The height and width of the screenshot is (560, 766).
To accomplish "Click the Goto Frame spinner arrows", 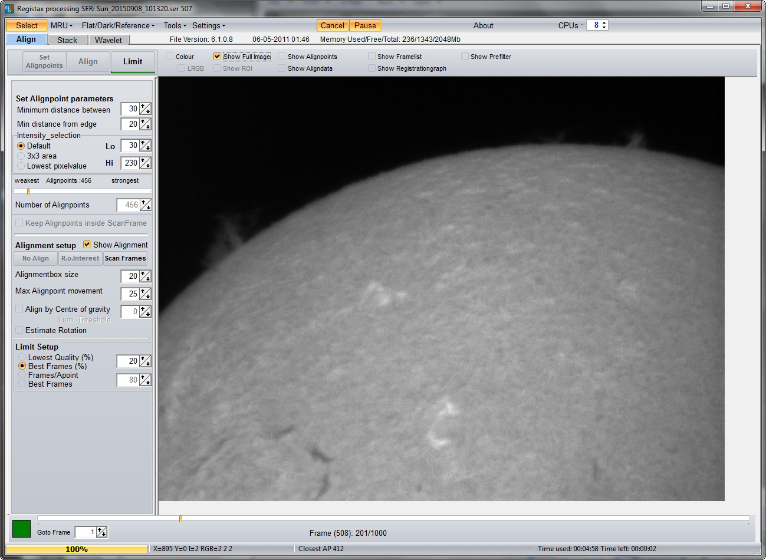I will 102,532.
